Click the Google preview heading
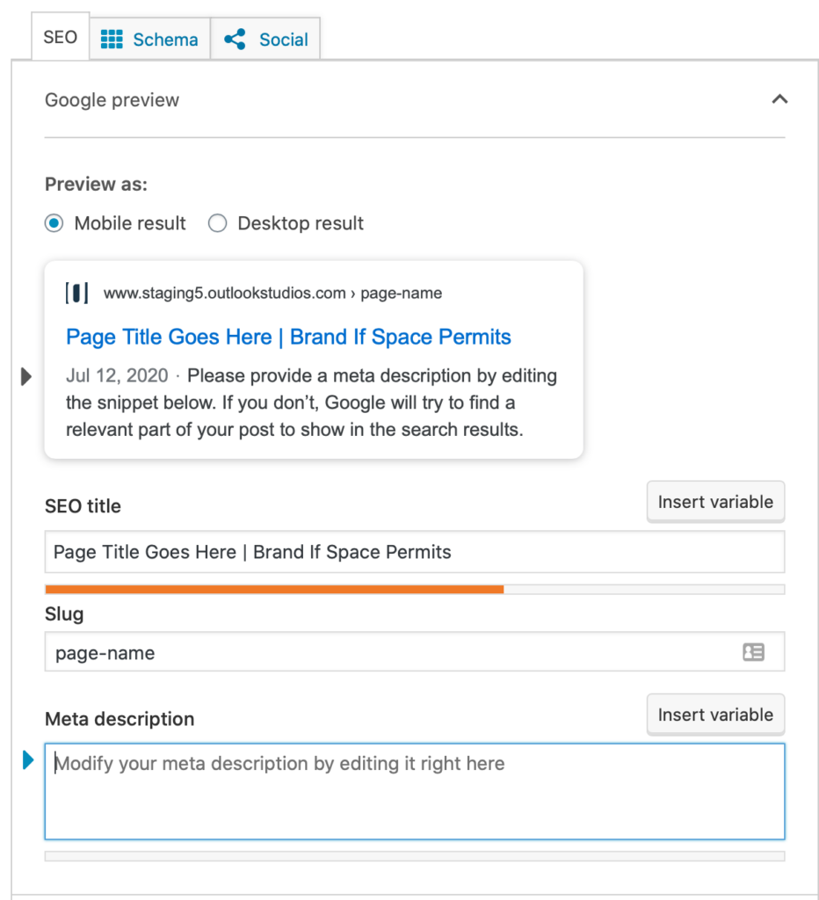 112,100
